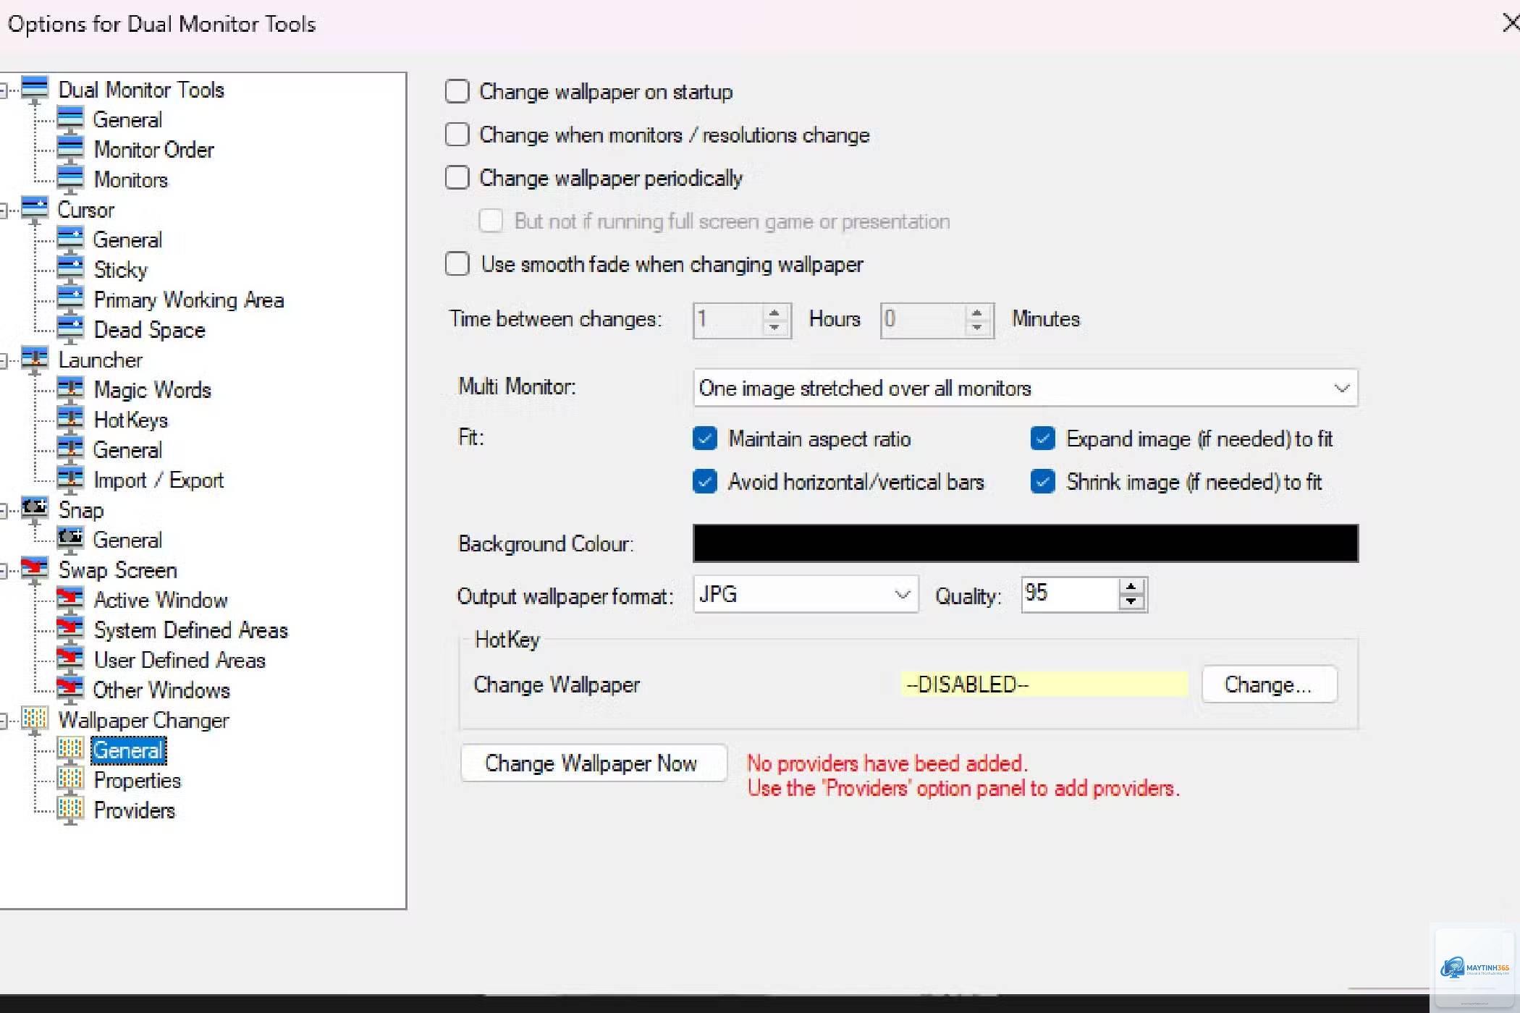This screenshot has width=1520, height=1013.
Task: Uncheck Avoid horizontal/vertical bars
Action: 704,482
